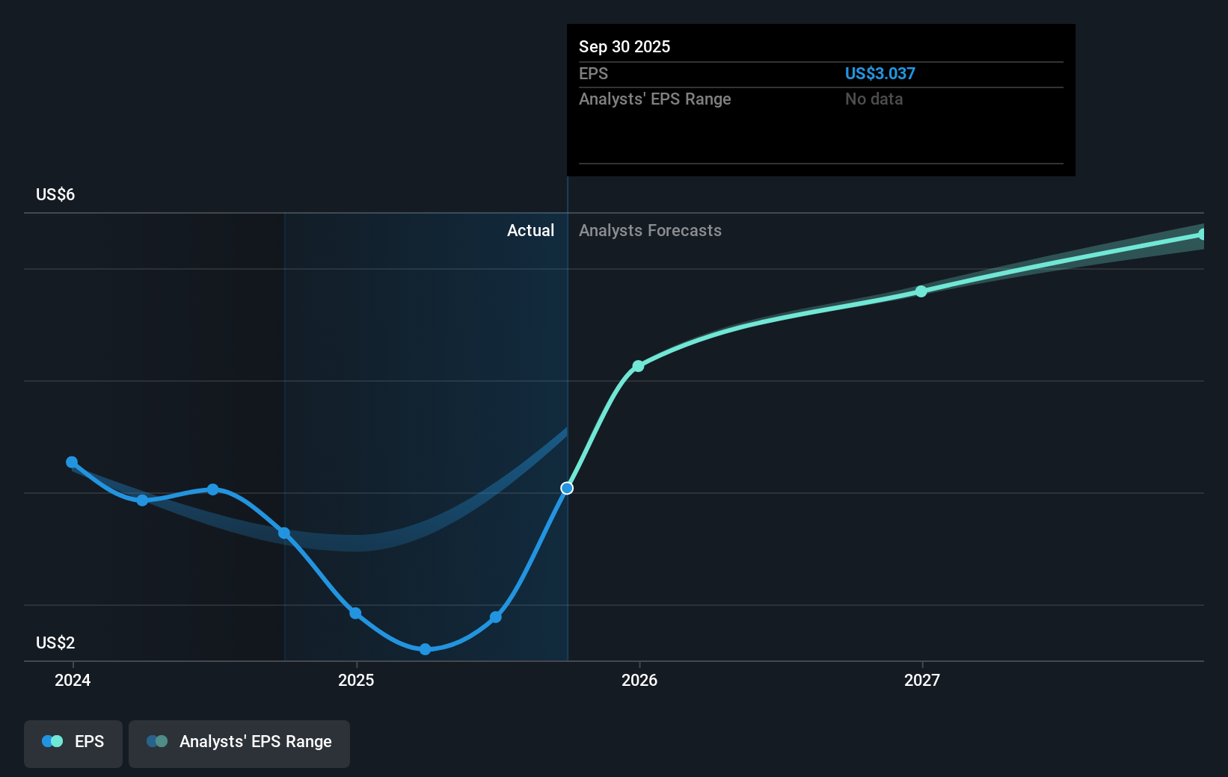
Task: Select the lowest EPS dip point below US$2.5
Action: 425,649
